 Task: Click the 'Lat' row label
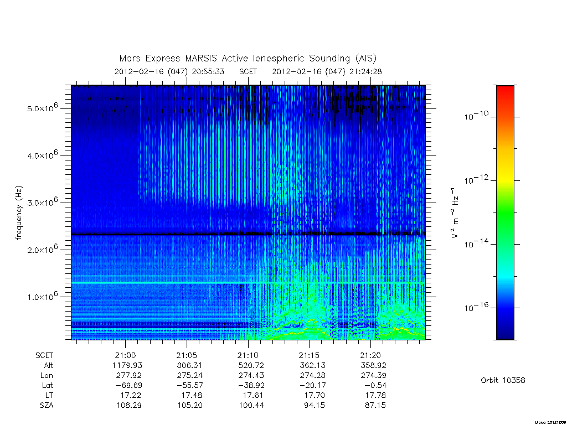[48, 385]
